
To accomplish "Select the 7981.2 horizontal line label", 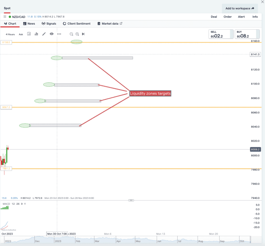I will click(x=6, y=168).
